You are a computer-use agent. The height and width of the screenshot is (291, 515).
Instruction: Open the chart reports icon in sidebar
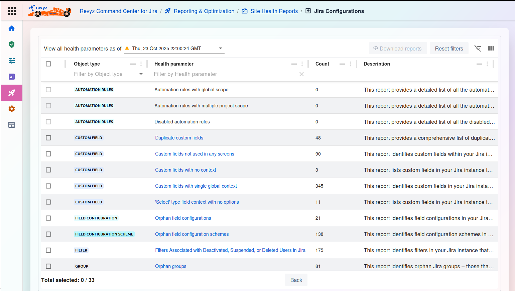12,77
